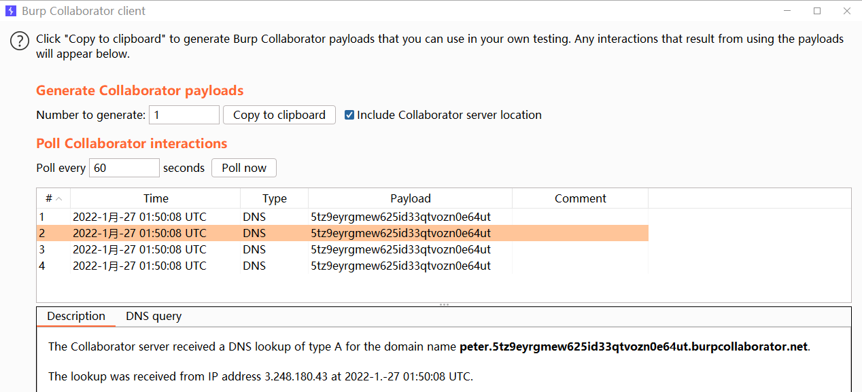The image size is (862, 392).
Task: Select interaction row number 4
Action: [x=343, y=266]
